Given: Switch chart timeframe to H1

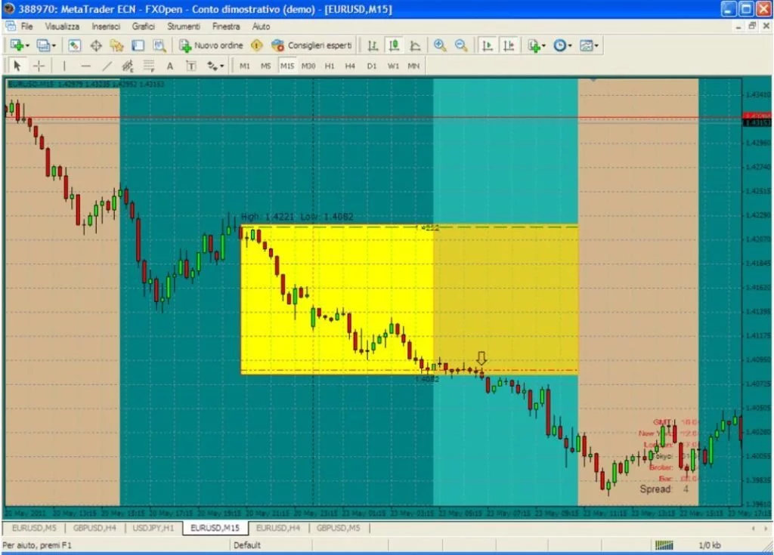Looking at the screenshot, I should click(x=328, y=66).
